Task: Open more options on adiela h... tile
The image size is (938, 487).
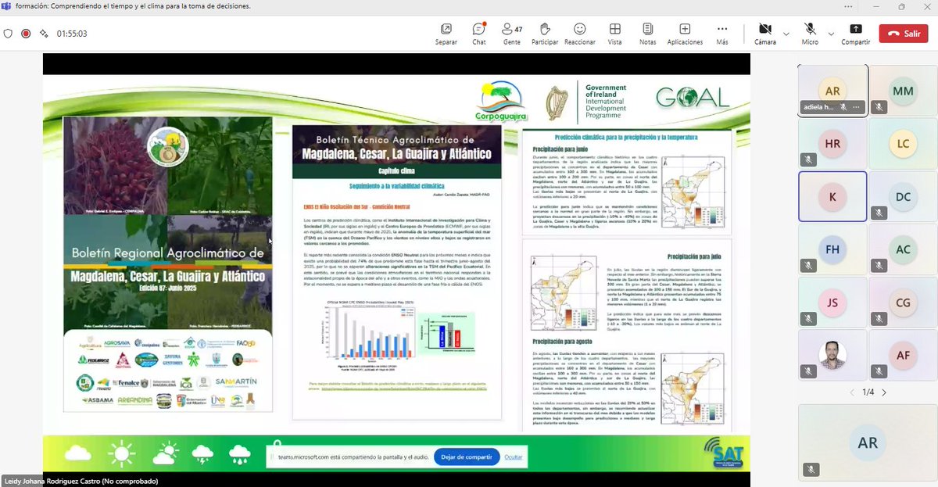Action: [x=857, y=106]
